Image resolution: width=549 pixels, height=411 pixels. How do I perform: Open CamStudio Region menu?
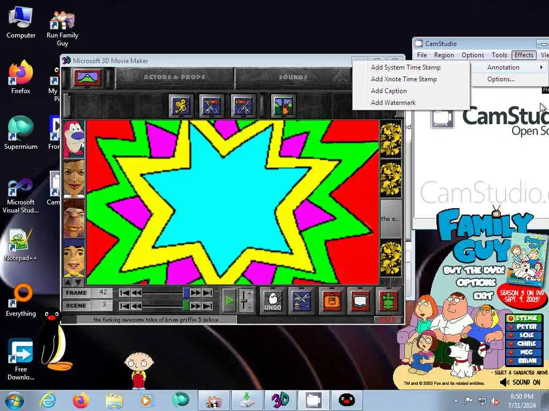444,55
